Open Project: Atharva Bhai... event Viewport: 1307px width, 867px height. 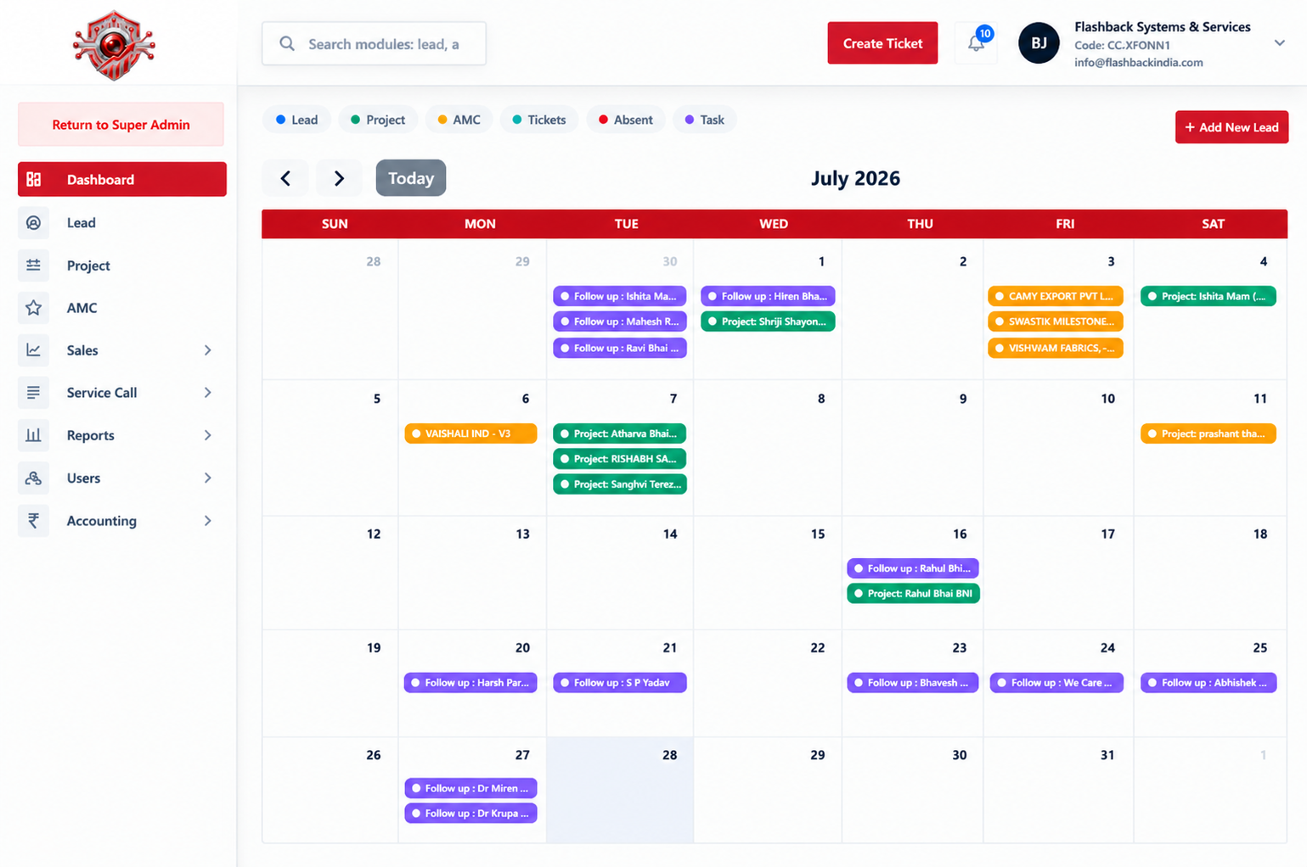point(620,433)
